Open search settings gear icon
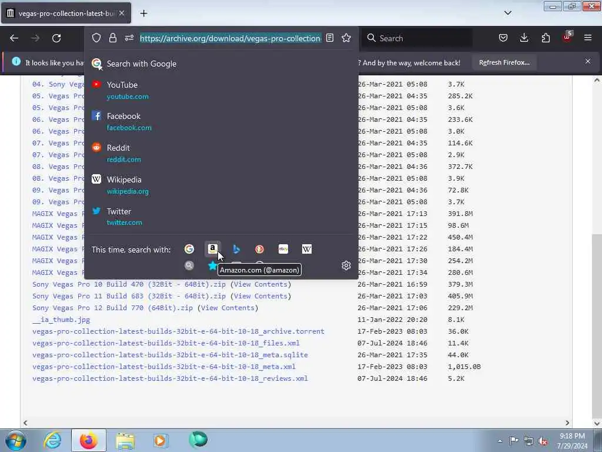Image resolution: width=602 pixels, height=452 pixels. (346, 265)
